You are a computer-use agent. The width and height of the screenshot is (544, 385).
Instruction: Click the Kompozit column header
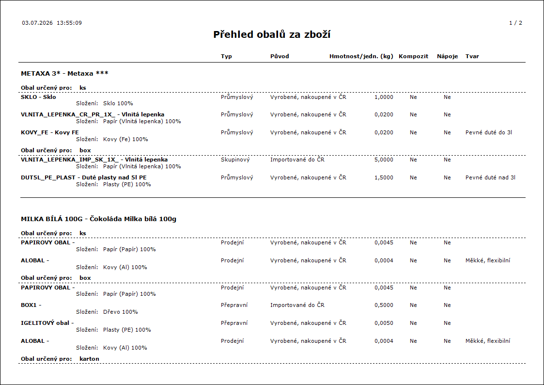coord(414,56)
